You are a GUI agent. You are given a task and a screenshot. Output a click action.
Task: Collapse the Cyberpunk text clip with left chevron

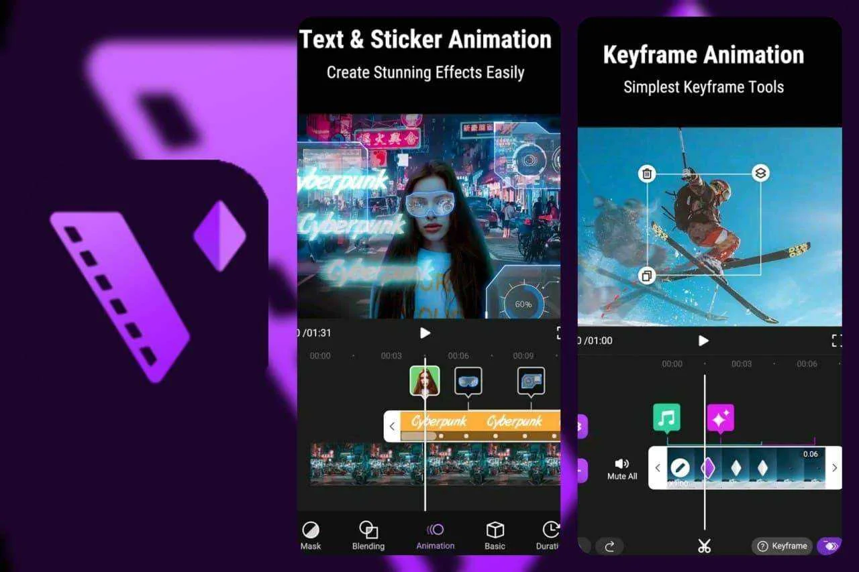coord(393,426)
